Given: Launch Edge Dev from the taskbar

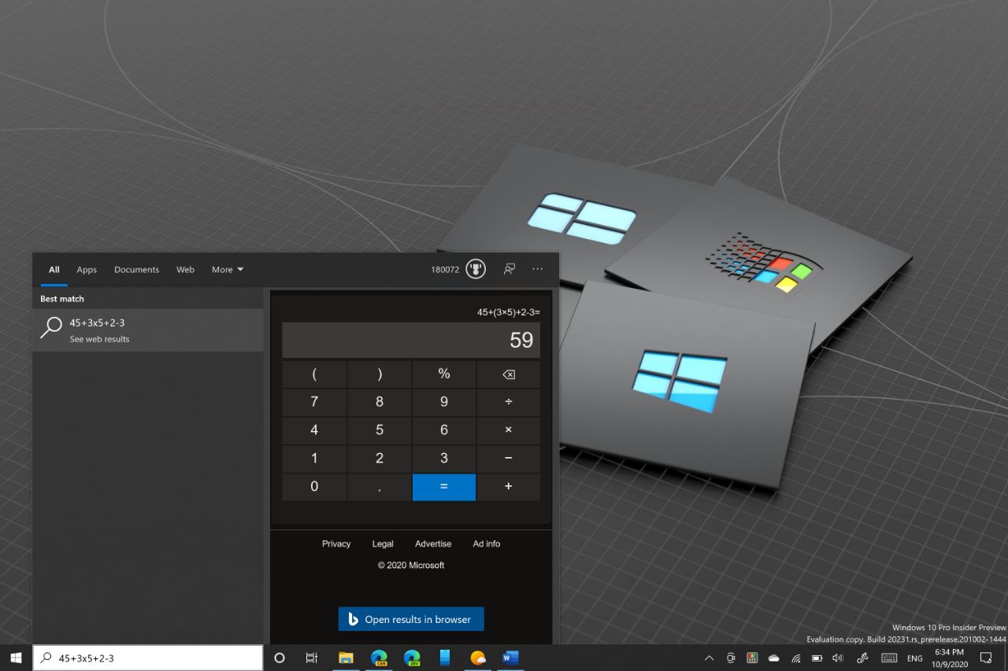Looking at the screenshot, I should tap(412, 658).
